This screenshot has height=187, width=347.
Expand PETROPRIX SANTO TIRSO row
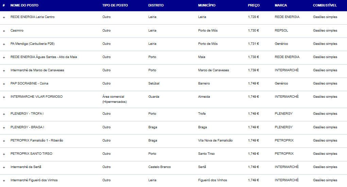tap(4, 154)
